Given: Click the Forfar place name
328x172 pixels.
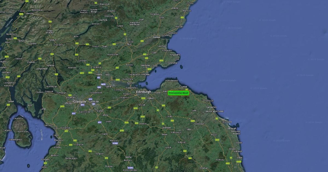Looking at the screenshot, I should tap(162, 17).
